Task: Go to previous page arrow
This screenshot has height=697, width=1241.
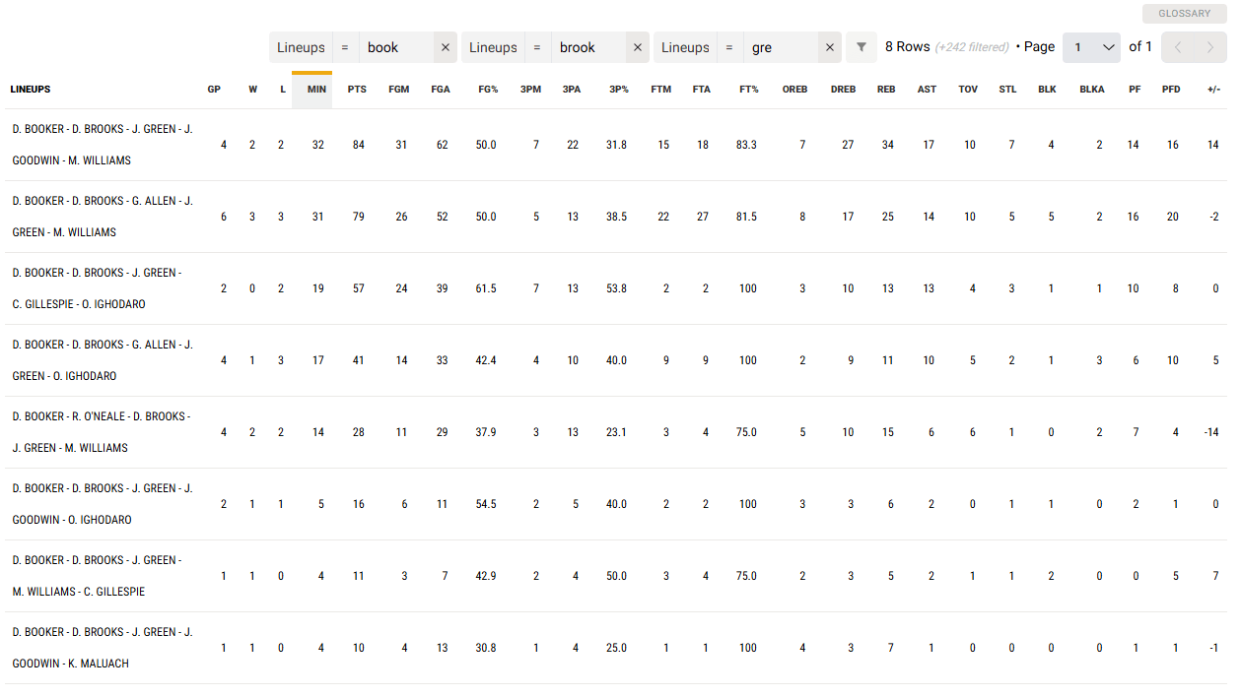Action: click(x=1178, y=47)
